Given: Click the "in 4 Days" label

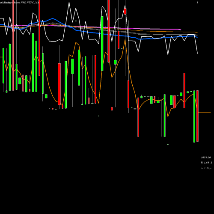Looking at the screenshot, I should (206, 168).
